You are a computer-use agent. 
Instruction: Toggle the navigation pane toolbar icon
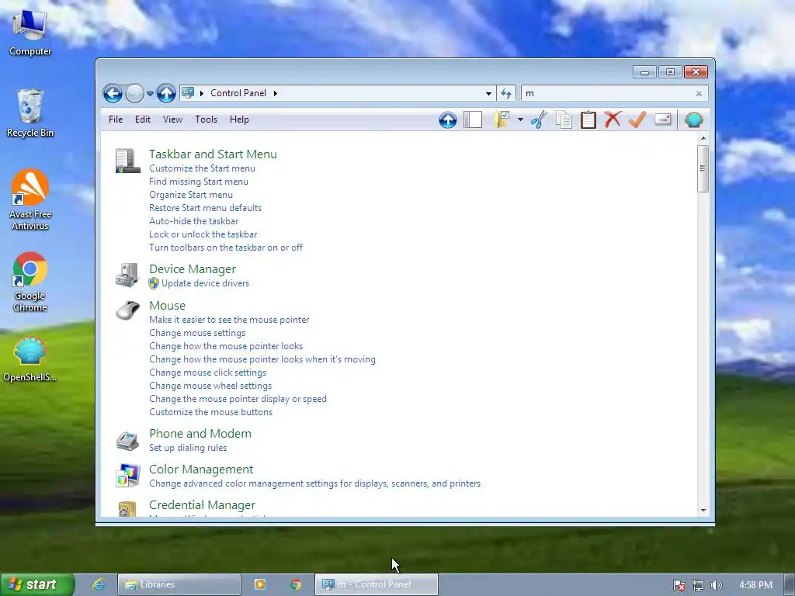point(473,120)
